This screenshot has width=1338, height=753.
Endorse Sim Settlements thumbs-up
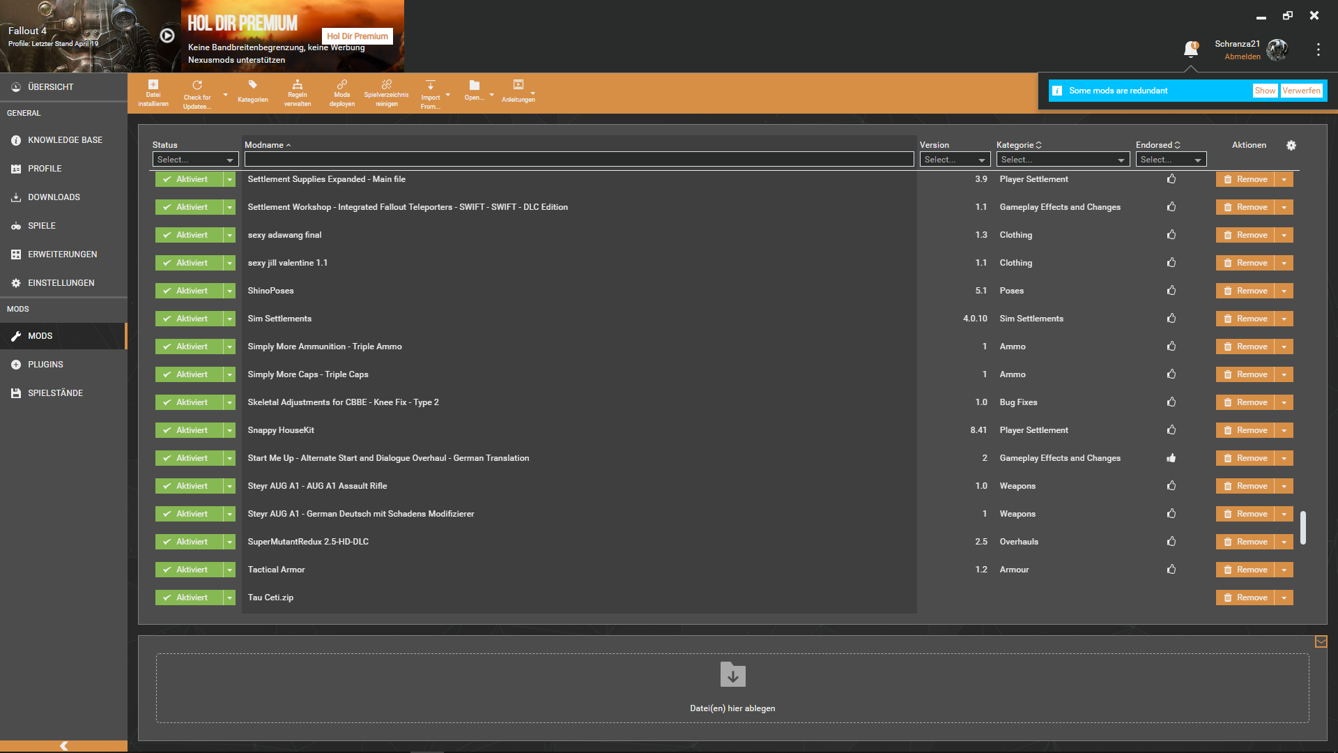coord(1171,319)
